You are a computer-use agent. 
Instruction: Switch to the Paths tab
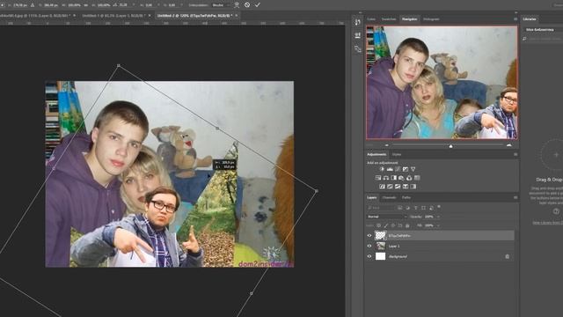pos(406,197)
